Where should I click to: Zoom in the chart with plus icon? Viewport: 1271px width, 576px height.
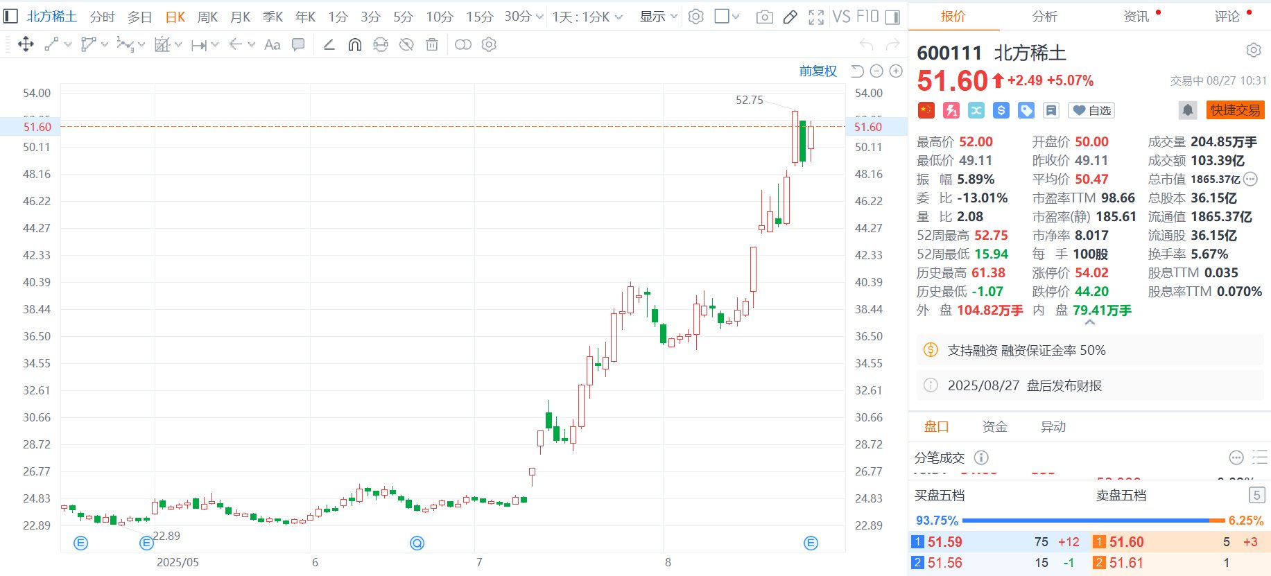click(896, 71)
